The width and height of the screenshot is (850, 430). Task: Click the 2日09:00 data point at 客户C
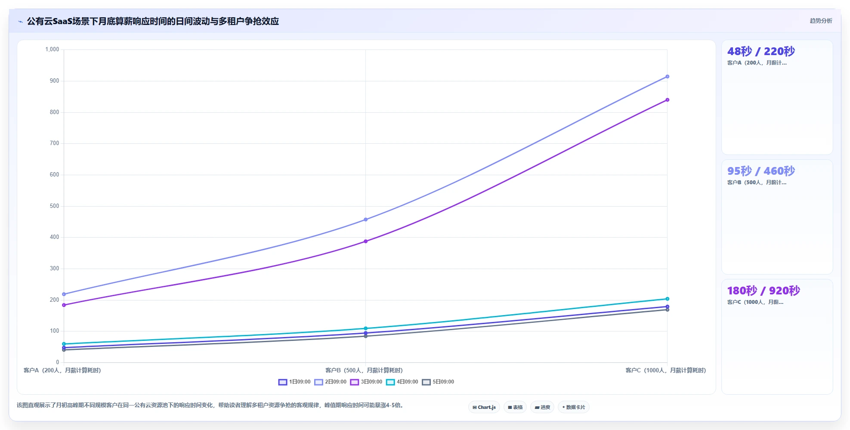click(x=667, y=77)
